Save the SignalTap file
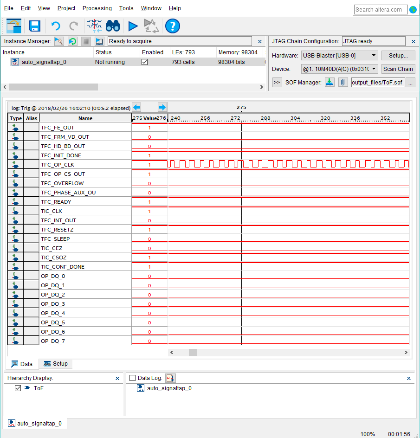The width and height of the screenshot is (420, 438). (35, 26)
